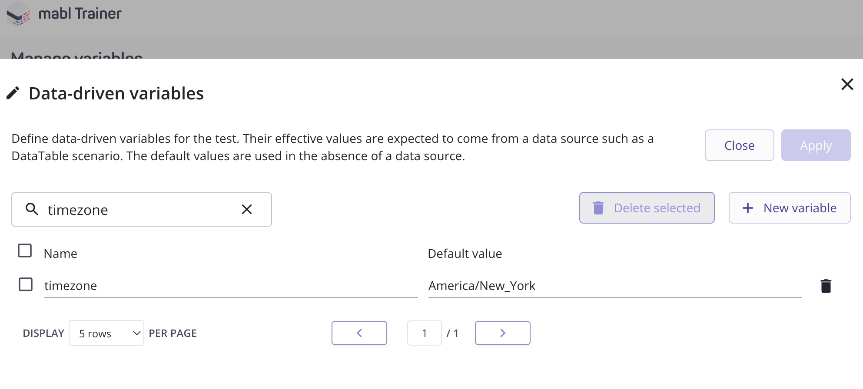Go to the previous page of variables
This screenshot has width=863, height=389.
click(x=359, y=333)
